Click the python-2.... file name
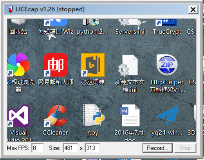Image resolution: width=204 pixels, height=160 pixels. click(x=93, y=32)
